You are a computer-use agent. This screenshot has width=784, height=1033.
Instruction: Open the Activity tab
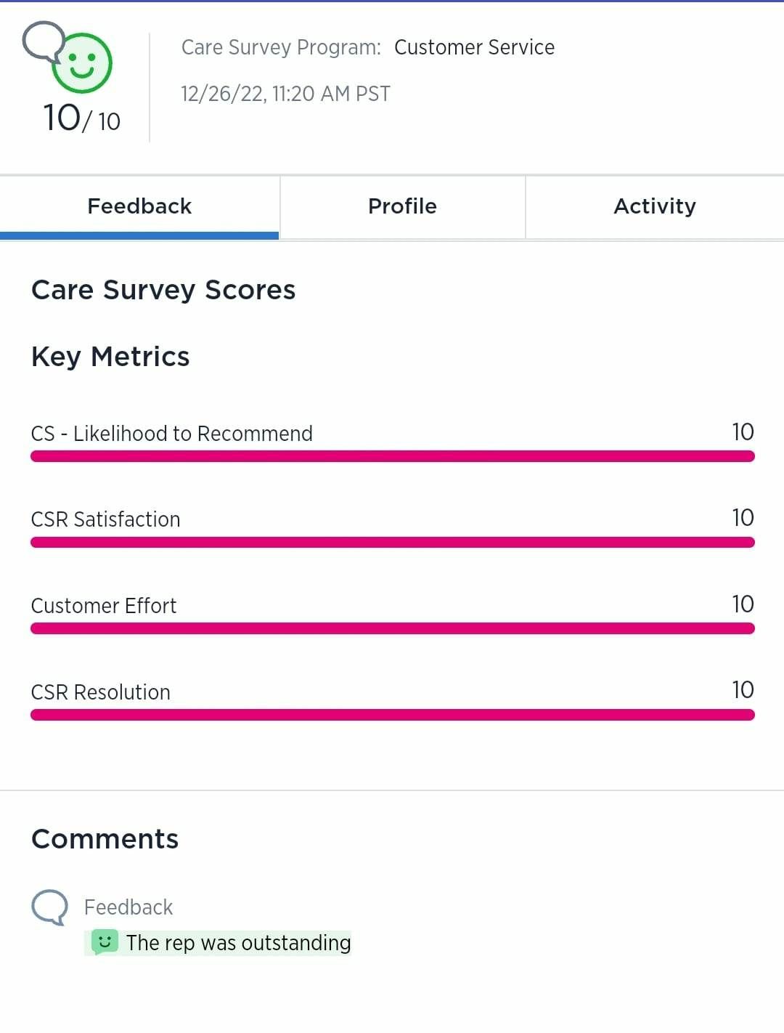pos(654,207)
